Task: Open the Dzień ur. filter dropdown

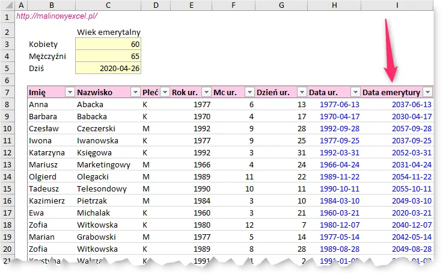Action: [x=301, y=93]
